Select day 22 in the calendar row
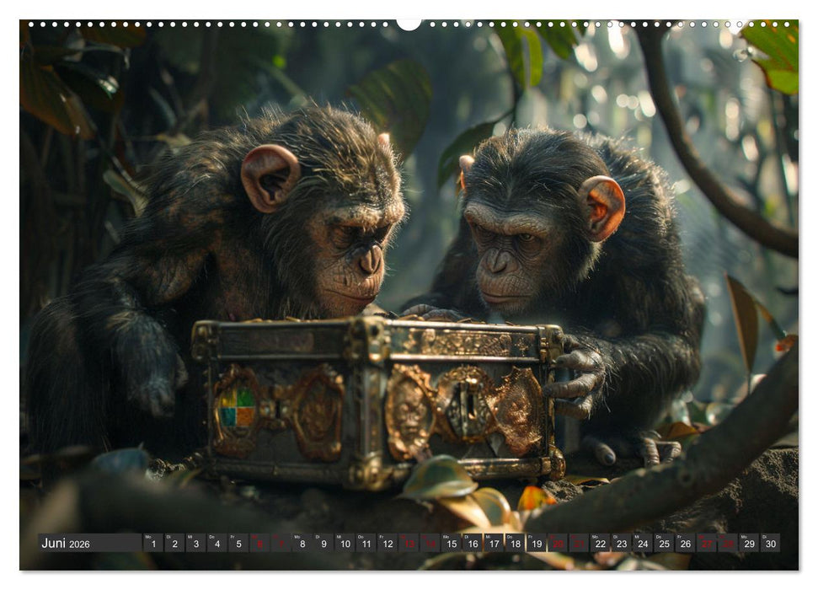Image resolution: width=818 pixels, height=590 pixels. [600, 544]
